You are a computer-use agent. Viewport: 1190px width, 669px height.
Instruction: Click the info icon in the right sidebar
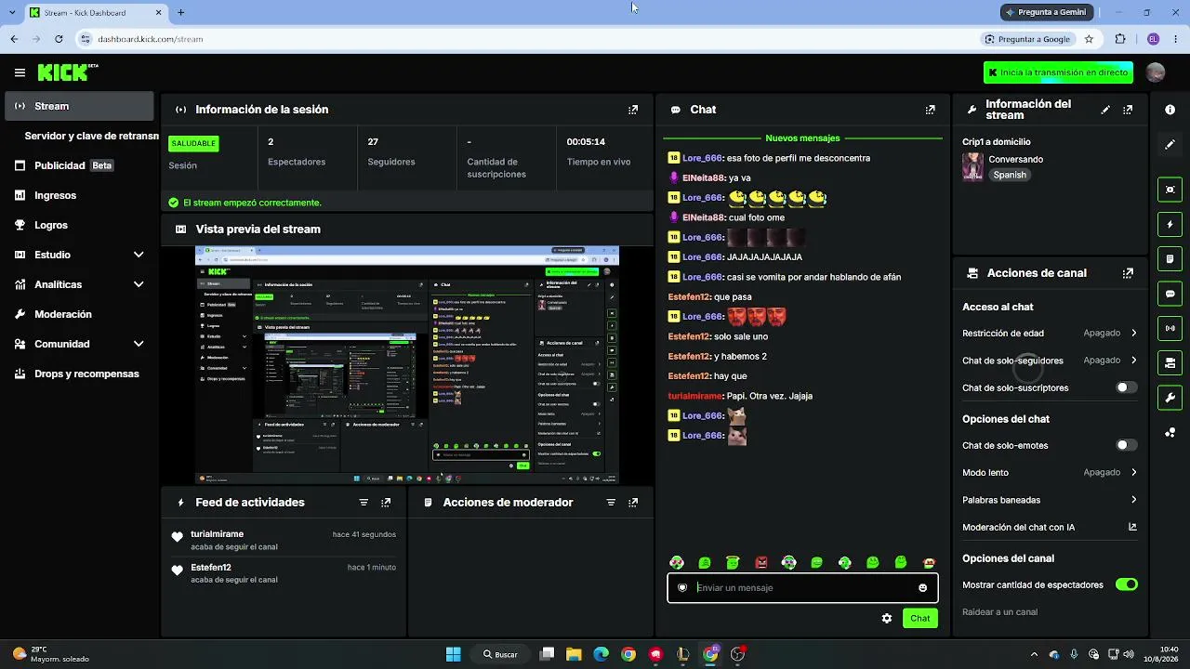(x=1170, y=110)
